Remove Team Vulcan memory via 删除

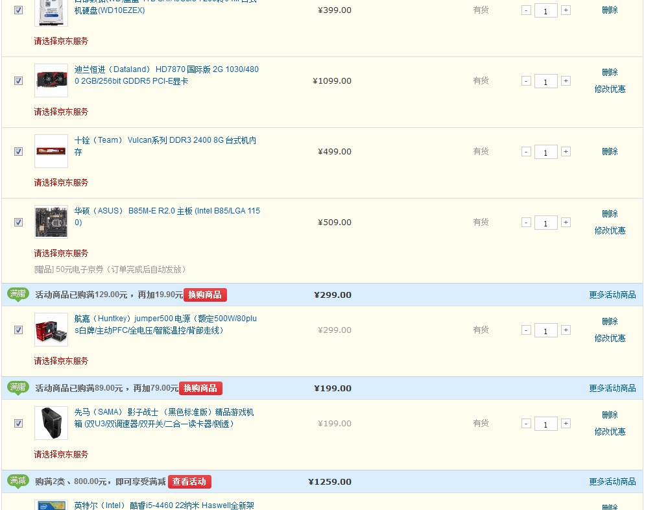(x=610, y=151)
